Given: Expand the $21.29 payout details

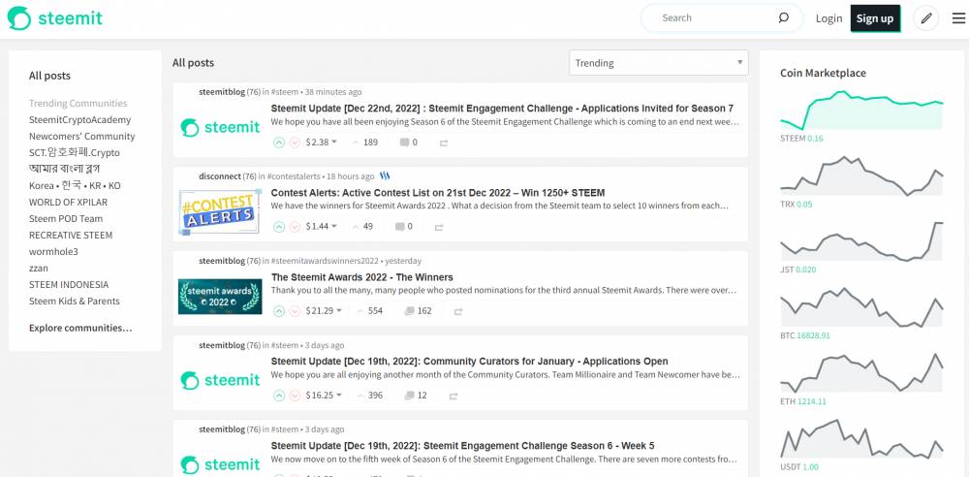Looking at the screenshot, I should click(324, 310).
